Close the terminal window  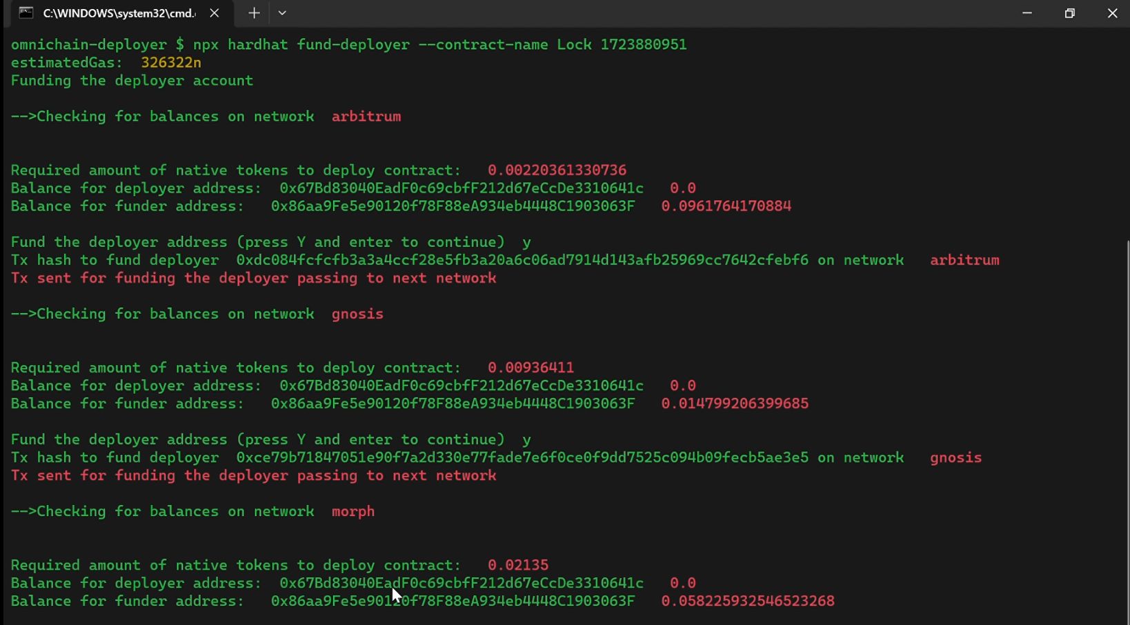(1112, 13)
